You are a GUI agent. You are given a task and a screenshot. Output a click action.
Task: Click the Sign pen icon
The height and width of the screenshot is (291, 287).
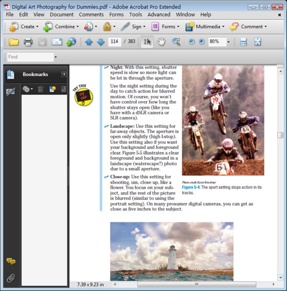click(125, 26)
